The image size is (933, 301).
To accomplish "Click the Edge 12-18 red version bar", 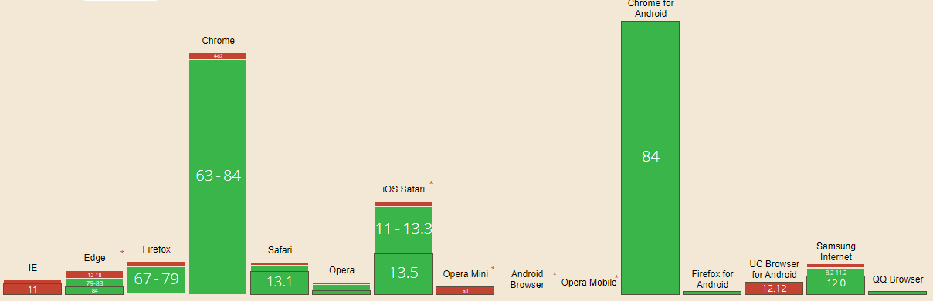I will [x=94, y=275].
